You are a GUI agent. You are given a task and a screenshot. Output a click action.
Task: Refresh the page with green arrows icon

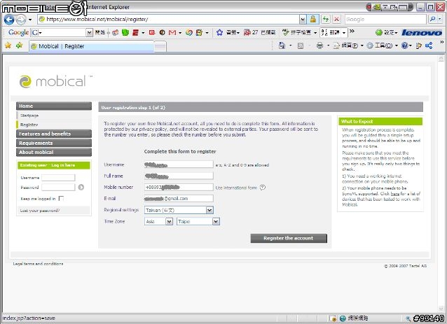(x=325, y=20)
